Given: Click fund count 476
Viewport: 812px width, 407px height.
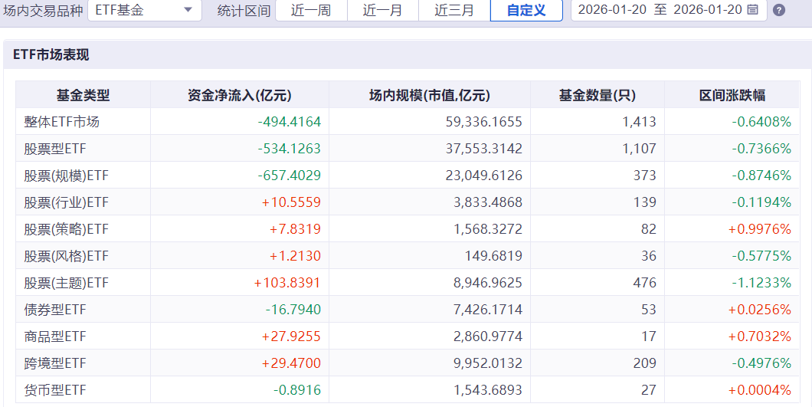Looking at the screenshot, I should [645, 283].
